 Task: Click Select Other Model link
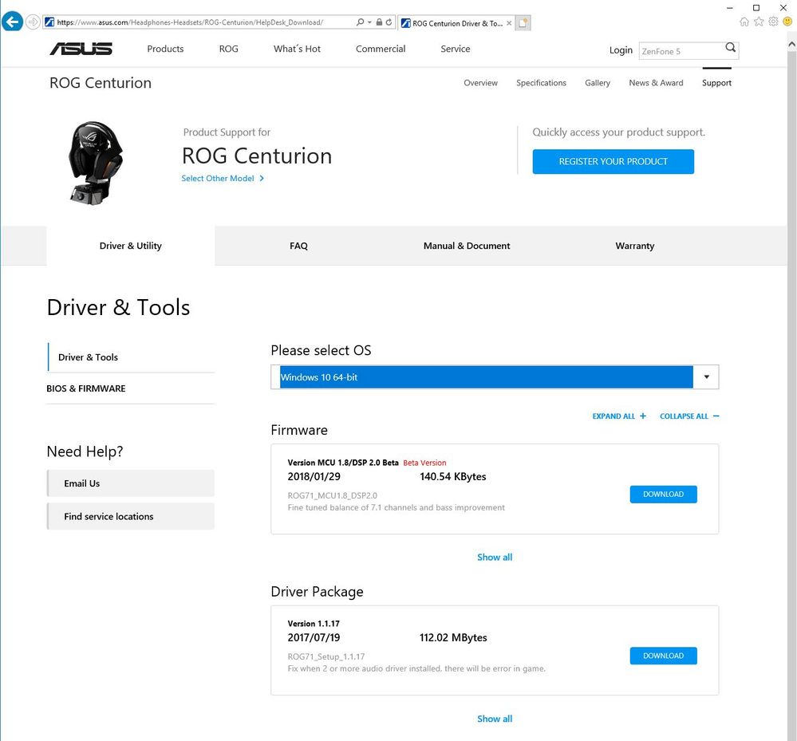(223, 179)
